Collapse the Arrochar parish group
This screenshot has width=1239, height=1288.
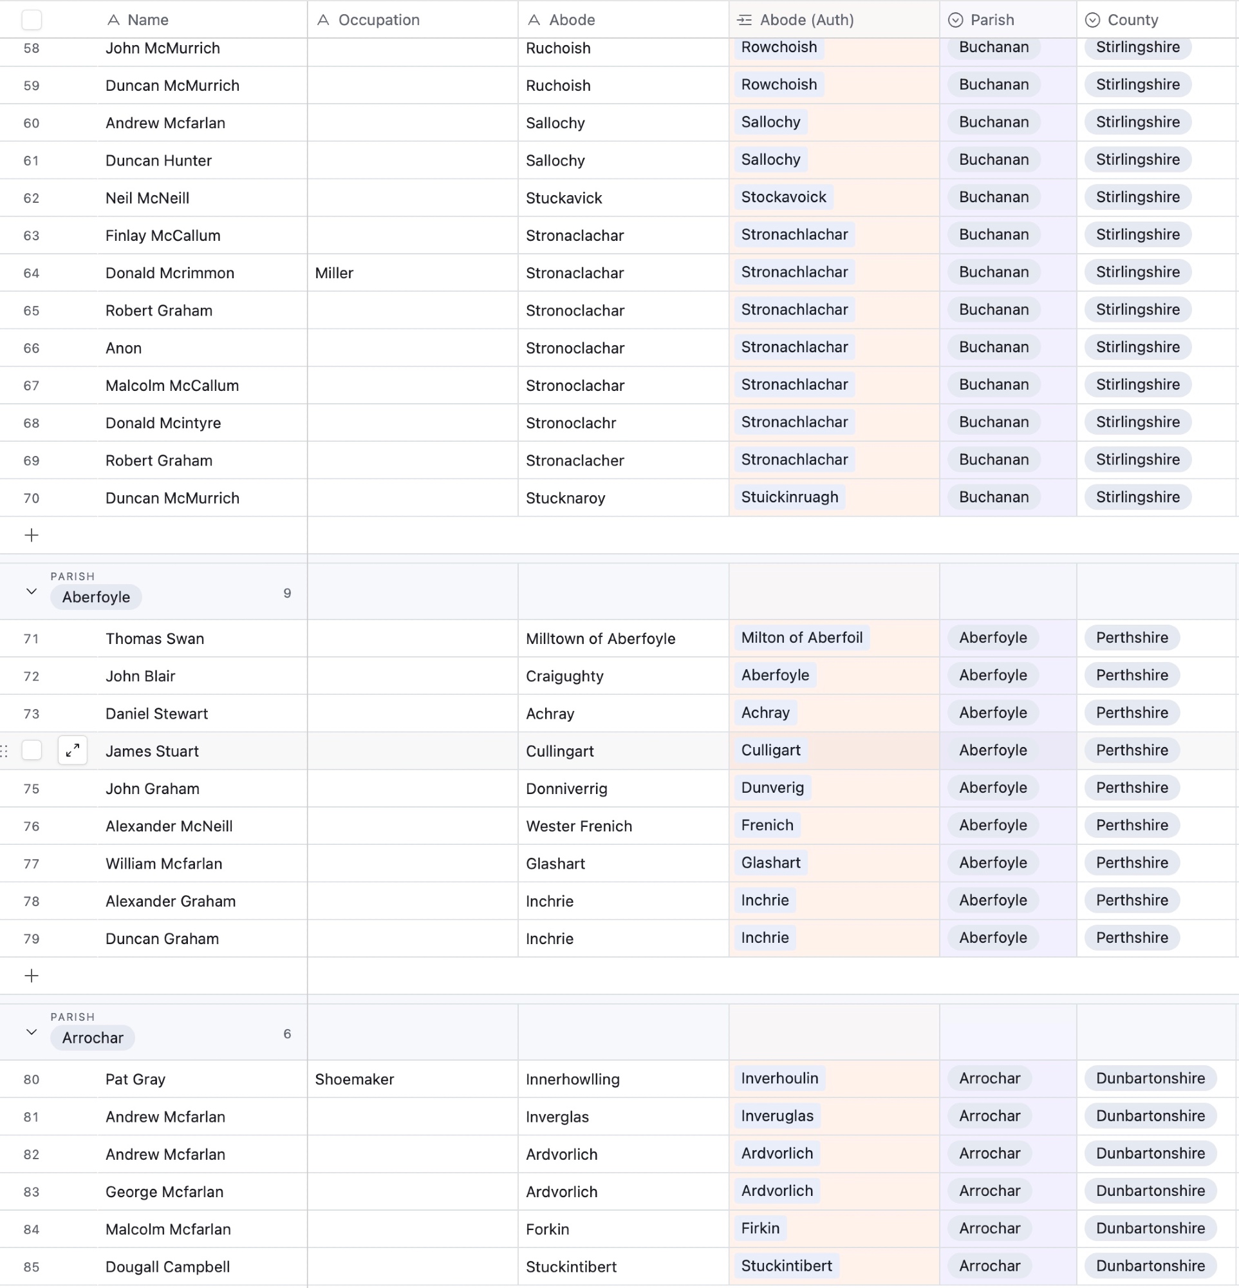point(31,1032)
